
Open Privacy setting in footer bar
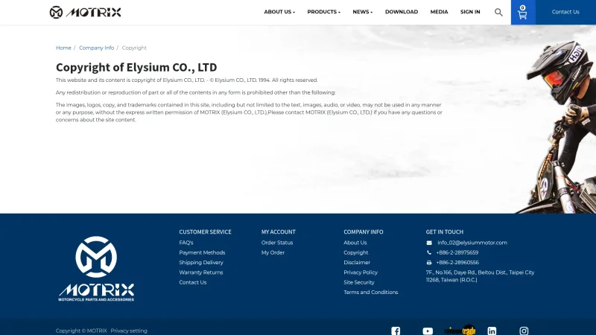point(129,331)
